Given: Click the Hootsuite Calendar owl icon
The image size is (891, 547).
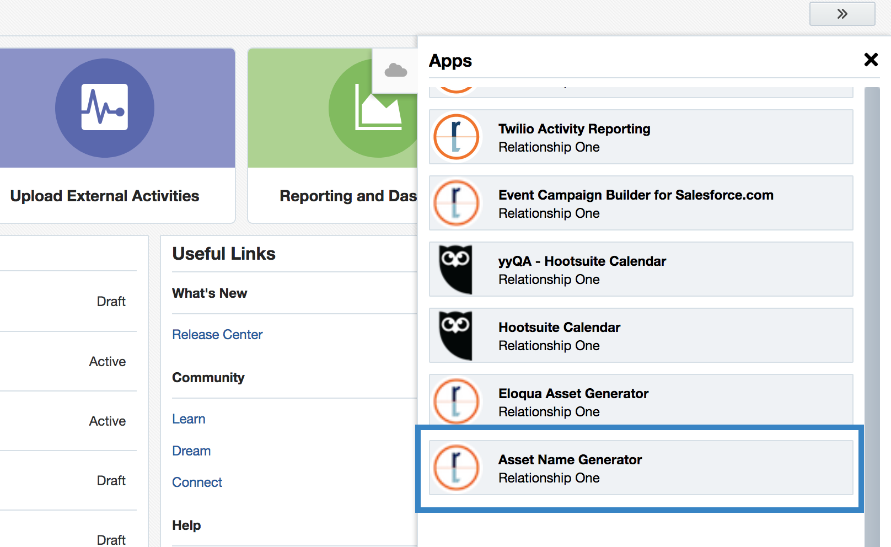Looking at the screenshot, I should (x=455, y=335).
